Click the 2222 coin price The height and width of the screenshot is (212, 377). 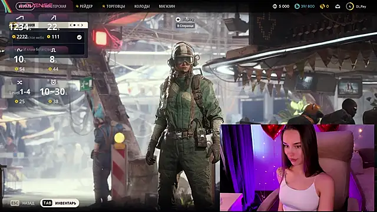click(x=20, y=37)
